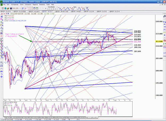The width and height of the screenshot is (166, 121).
Task: Switch to GBPJPY D1 D-D chart tab
Action: point(102,11)
